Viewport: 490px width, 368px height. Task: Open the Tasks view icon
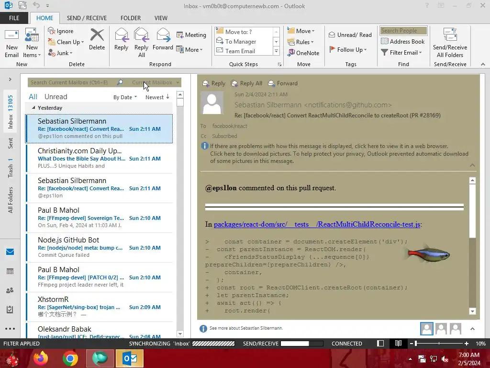10,310
